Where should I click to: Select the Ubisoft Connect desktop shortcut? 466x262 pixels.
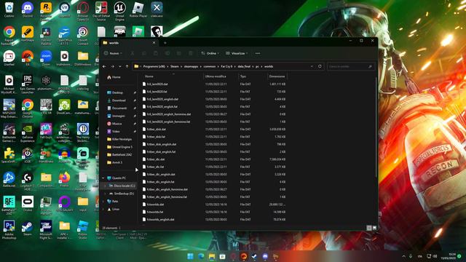tap(83, 36)
